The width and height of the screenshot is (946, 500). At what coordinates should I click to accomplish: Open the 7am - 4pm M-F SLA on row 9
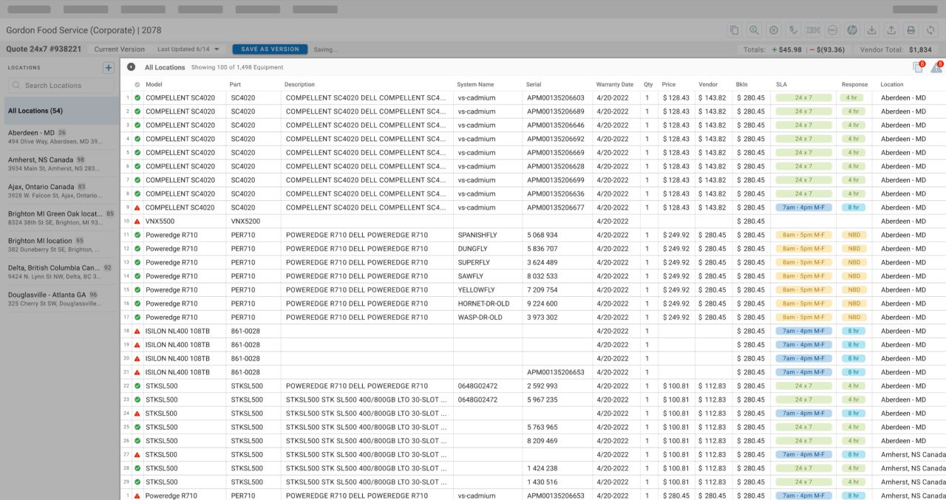coord(803,208)
